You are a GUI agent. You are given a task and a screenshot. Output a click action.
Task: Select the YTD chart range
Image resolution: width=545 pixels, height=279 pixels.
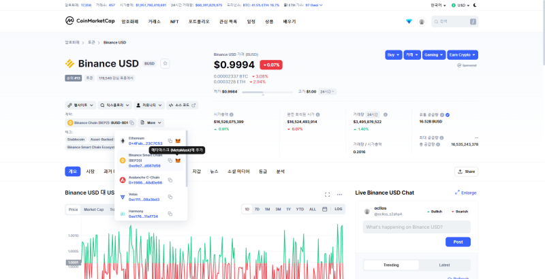[x=300, y=210]
